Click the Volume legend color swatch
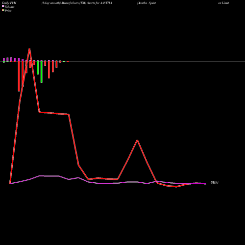 coord(3,6)
